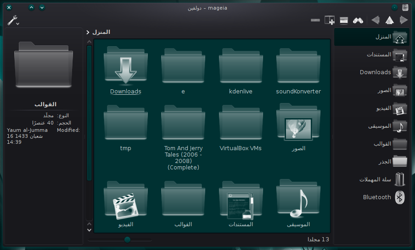Viewport: 415px width, 250px height.
Task: Open the VirtualBox VMs folder
Action: pos(241,128)
